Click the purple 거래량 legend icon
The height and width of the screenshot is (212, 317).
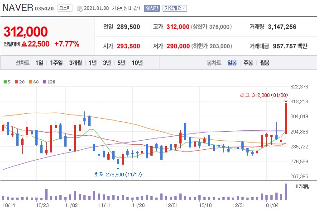297,186
